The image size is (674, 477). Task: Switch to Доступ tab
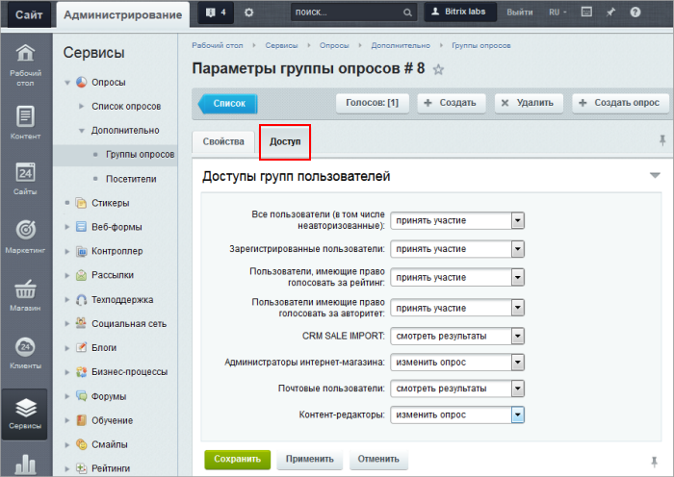click(285, 141)
